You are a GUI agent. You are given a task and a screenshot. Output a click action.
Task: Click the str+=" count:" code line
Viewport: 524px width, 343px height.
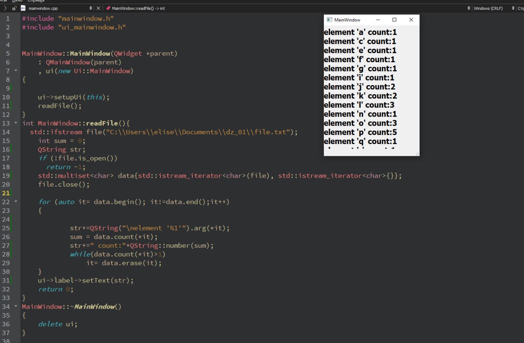(142, 246)
